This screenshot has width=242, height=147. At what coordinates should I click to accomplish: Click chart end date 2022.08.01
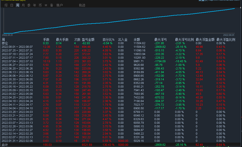tap(229, 35)
